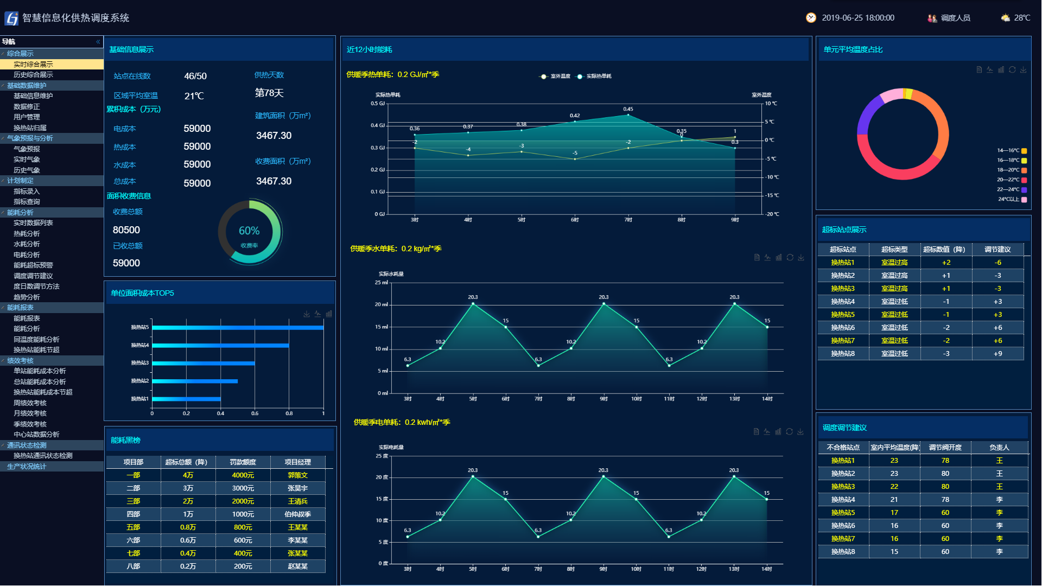Toggle 22—24℃ legend entry

coord(1012,190)
